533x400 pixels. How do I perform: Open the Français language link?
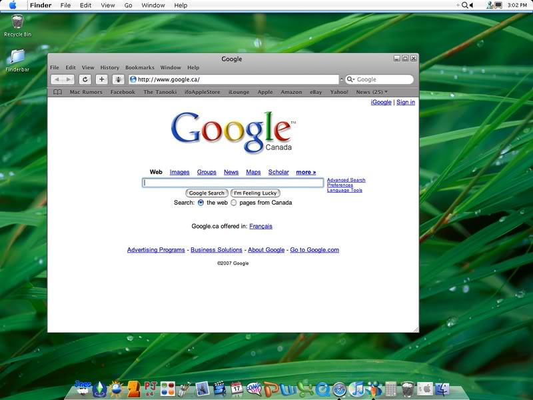click(261, 226)
